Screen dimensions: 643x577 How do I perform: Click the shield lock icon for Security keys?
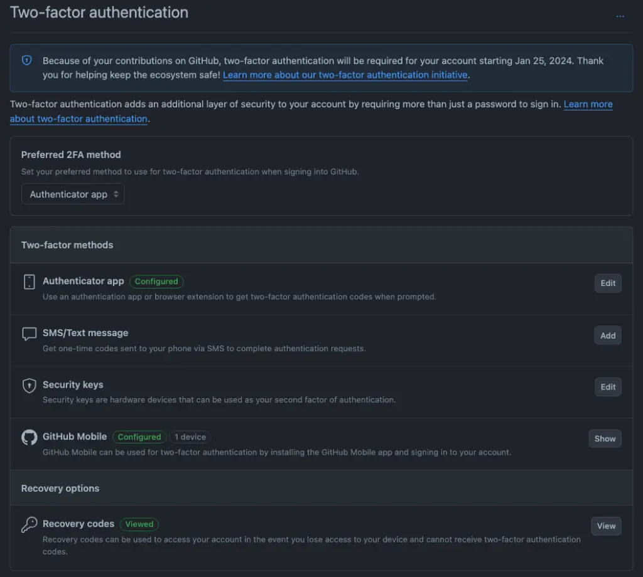click(x=29, y=386)
